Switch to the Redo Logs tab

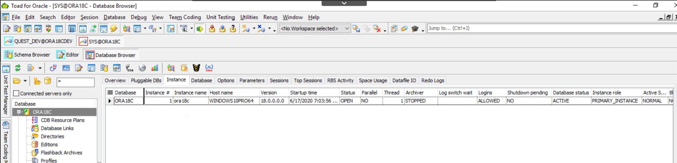point(433,80)
